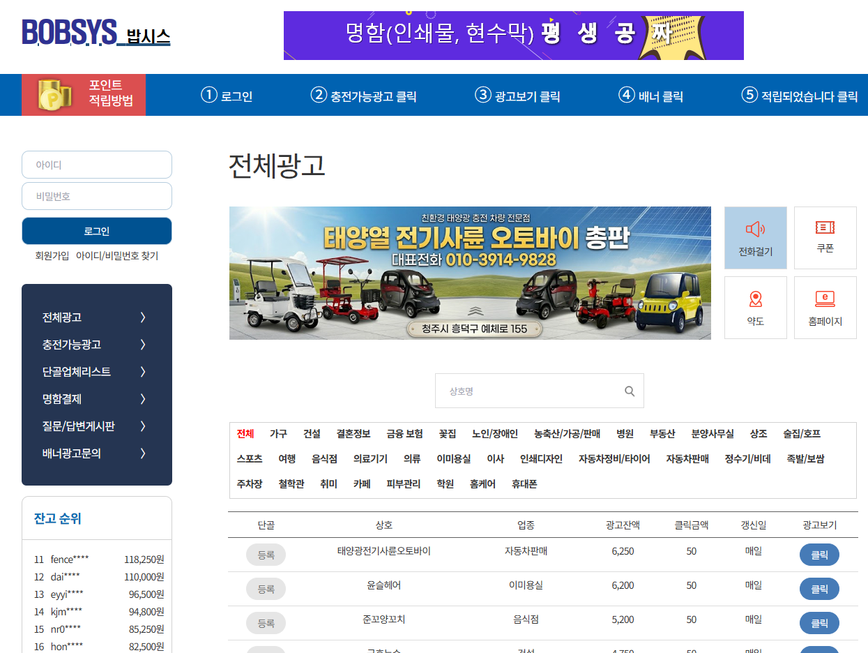The width and height of the screenshot is (868, 653).
Task: Expand the 명함결제 sidebar chevron
Action: [x=143, y=399]
